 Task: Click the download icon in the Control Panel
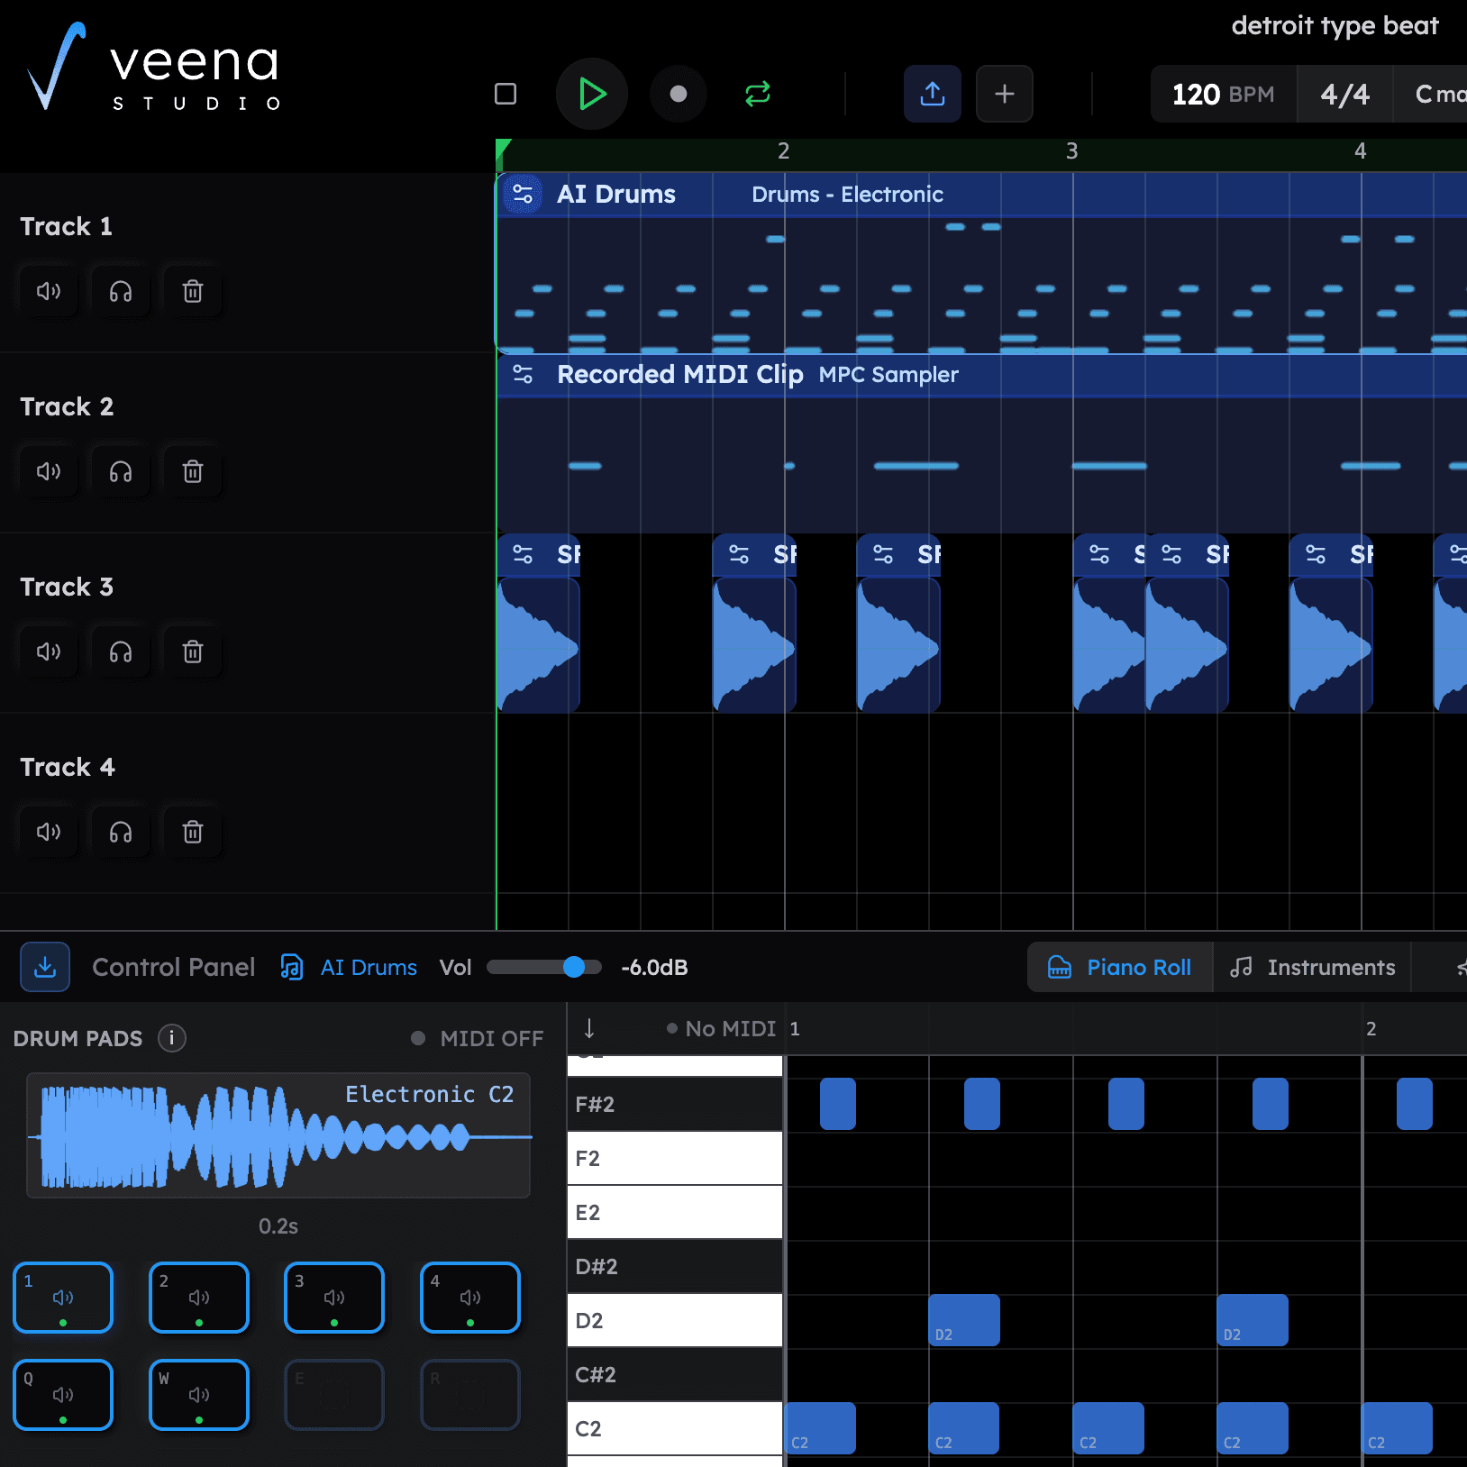point(44,966)
